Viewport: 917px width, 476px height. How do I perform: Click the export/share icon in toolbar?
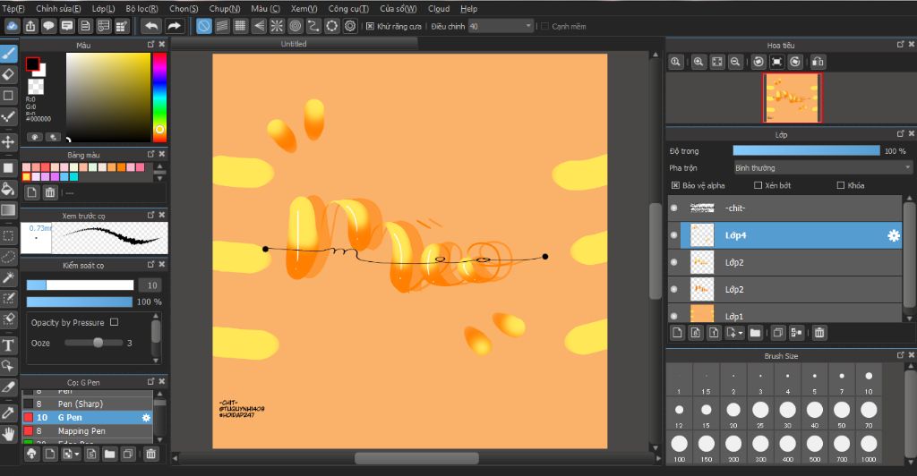click(x=30, y=26)
